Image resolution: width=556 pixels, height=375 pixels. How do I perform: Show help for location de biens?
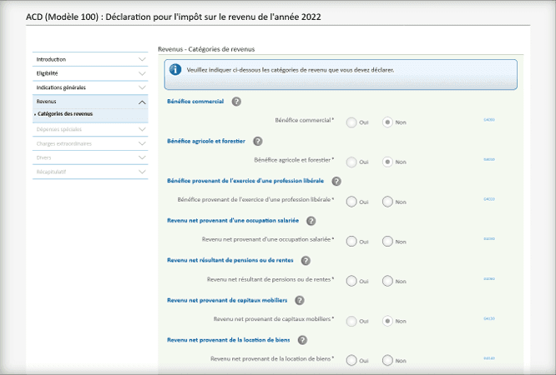302,340
